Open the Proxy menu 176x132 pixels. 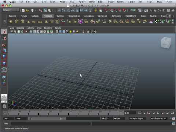(x=111, y=2)
